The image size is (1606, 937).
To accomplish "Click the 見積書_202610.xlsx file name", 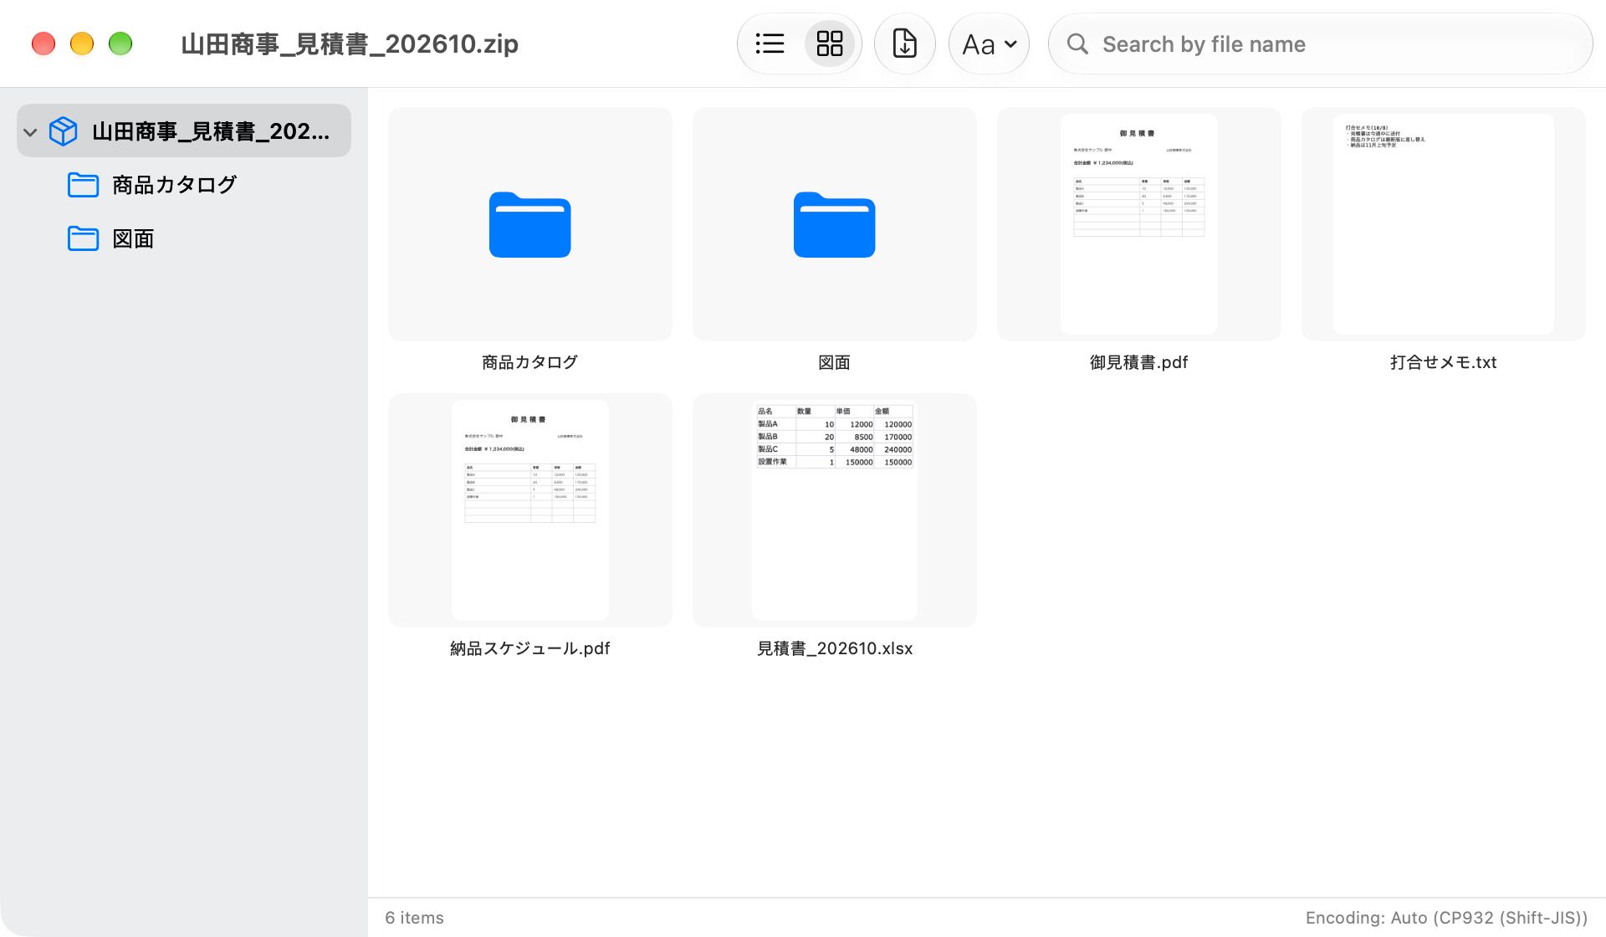I will 835,648.
